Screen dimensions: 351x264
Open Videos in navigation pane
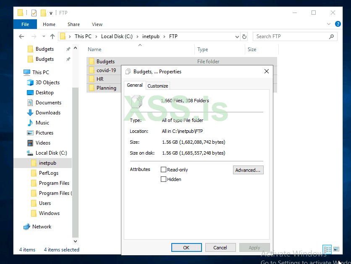coord(43,143)
